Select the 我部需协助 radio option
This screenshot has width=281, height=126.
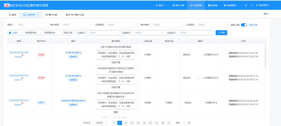[x=48, y=33]
